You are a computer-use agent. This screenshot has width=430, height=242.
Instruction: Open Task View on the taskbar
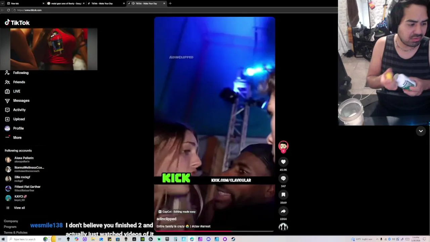tap(59, 239)
